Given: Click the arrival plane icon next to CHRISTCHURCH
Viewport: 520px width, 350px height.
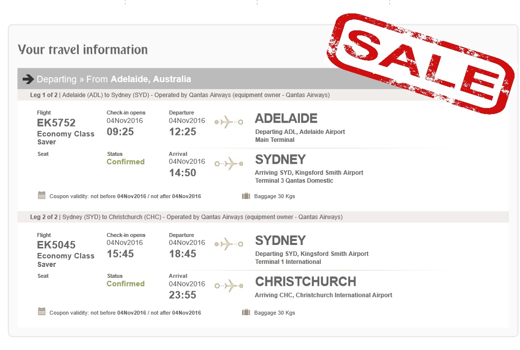Looking at the screenshot, I should point(229,286).
